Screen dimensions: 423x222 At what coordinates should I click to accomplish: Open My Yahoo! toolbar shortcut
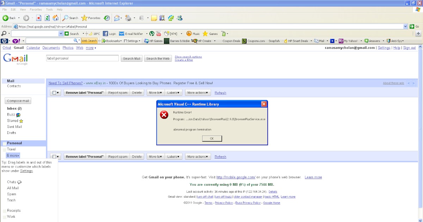[348, 41]
